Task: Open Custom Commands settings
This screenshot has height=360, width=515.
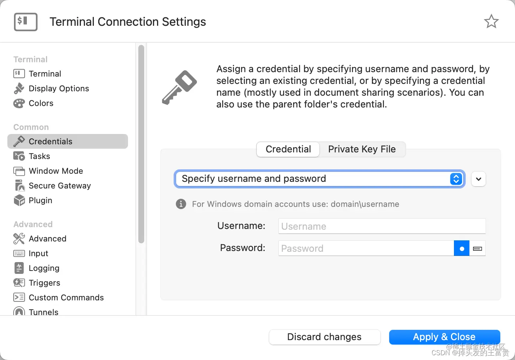Action: click(x=66, y=297)
